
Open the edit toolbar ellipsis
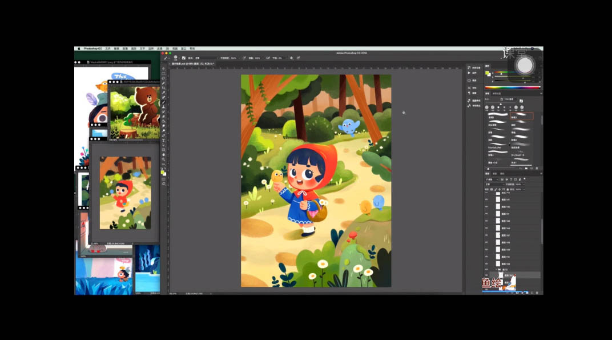tap(163, 164)
